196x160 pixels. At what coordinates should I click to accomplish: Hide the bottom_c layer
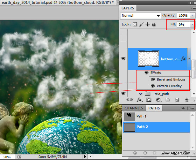(x=123, y=59)
